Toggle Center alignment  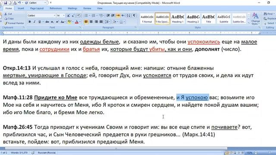pos(91,22)
